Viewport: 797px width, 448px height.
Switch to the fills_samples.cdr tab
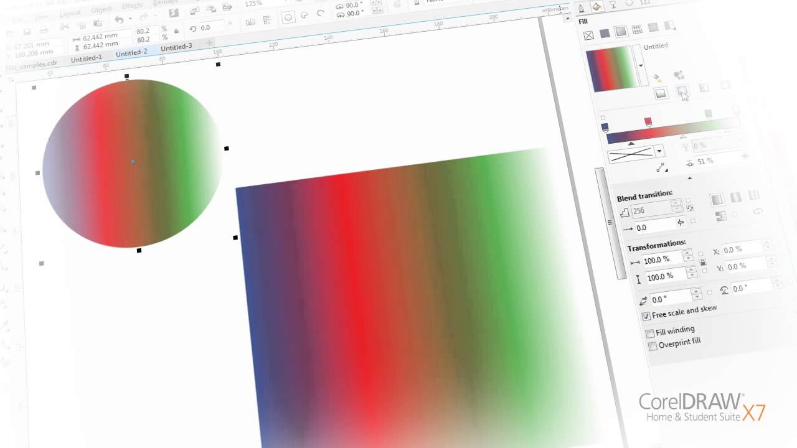click(32, 67)
